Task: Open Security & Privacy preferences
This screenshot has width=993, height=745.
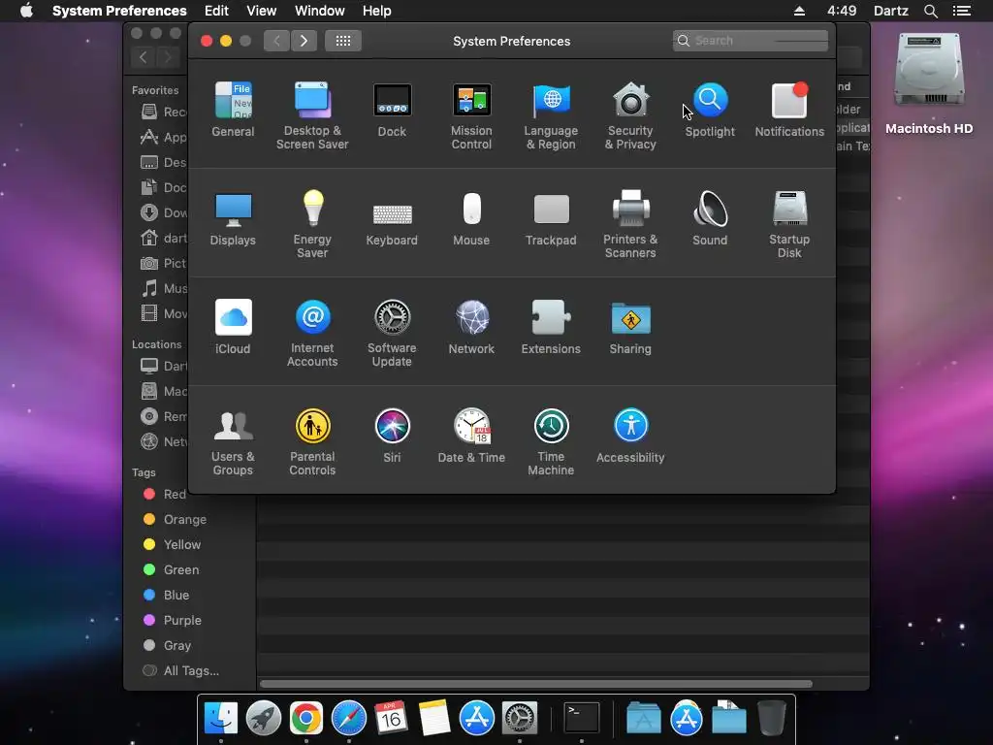Action: 630,116
